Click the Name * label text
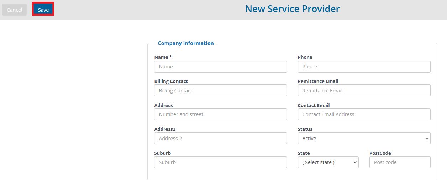 pos(163,57)
